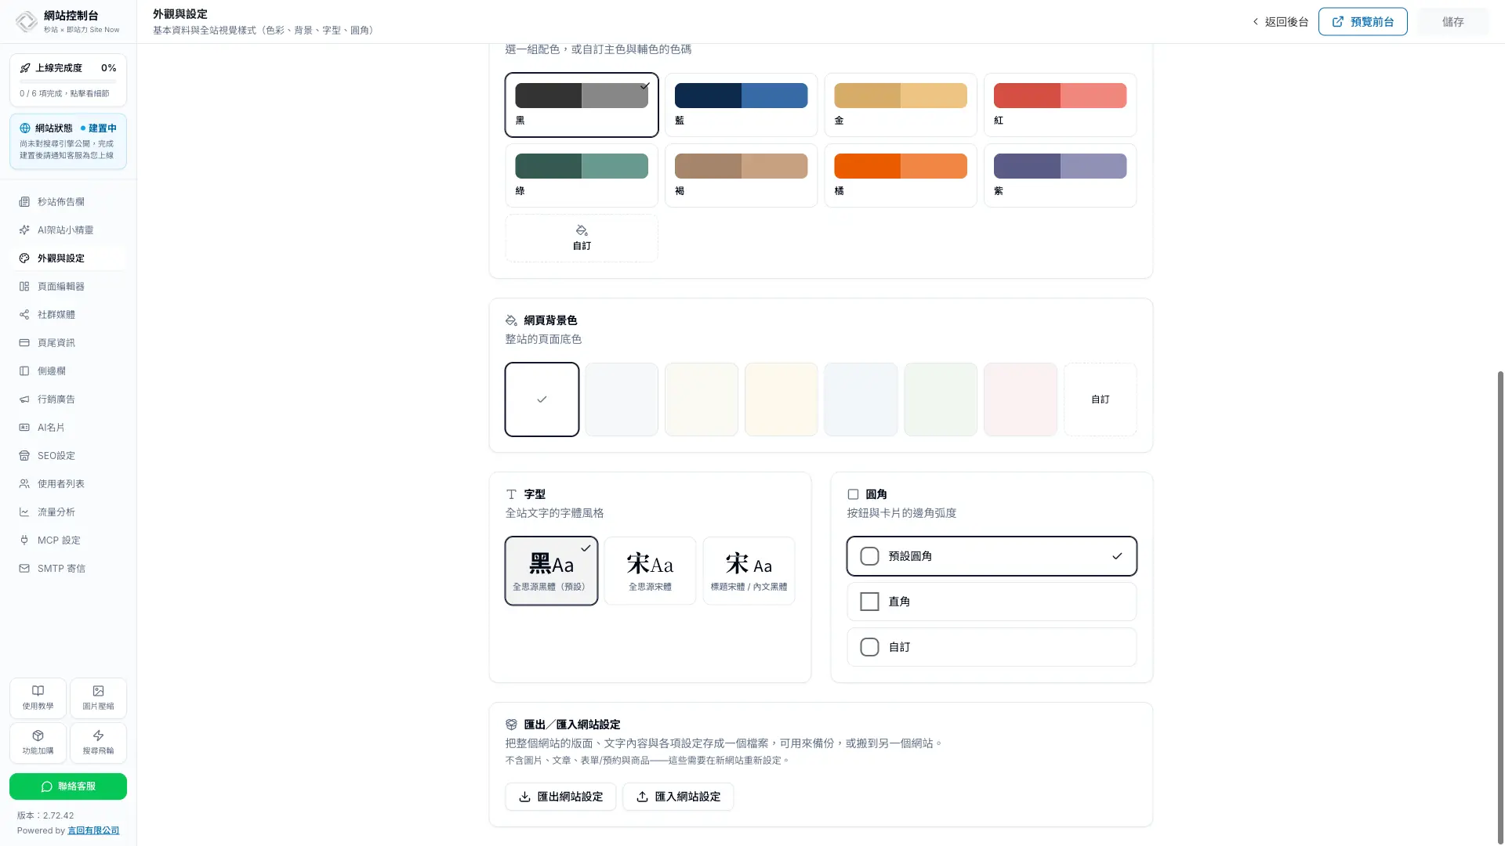Click the 自訂 paint bucket color option
This screenshot has height=846, width=1505.
tap(582, 238)
